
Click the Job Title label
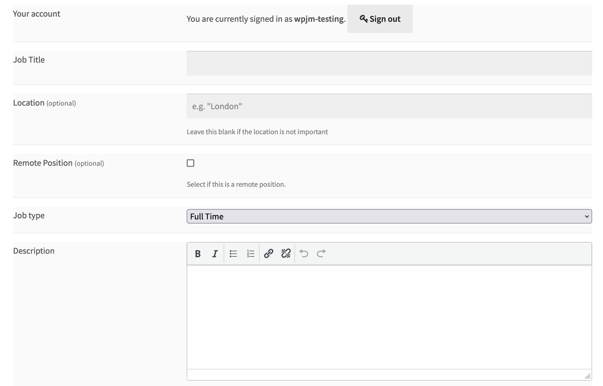[29, 60]
